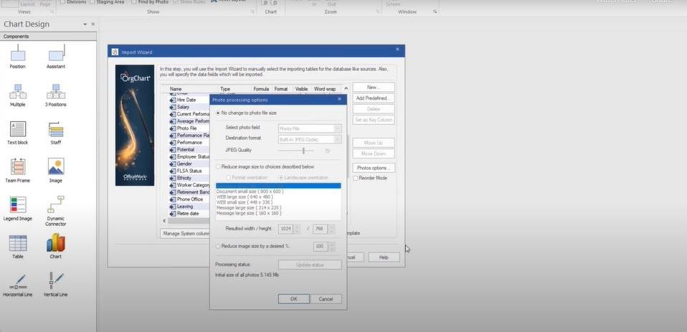Click the 3 Positions component icon

tap(55, 92)
